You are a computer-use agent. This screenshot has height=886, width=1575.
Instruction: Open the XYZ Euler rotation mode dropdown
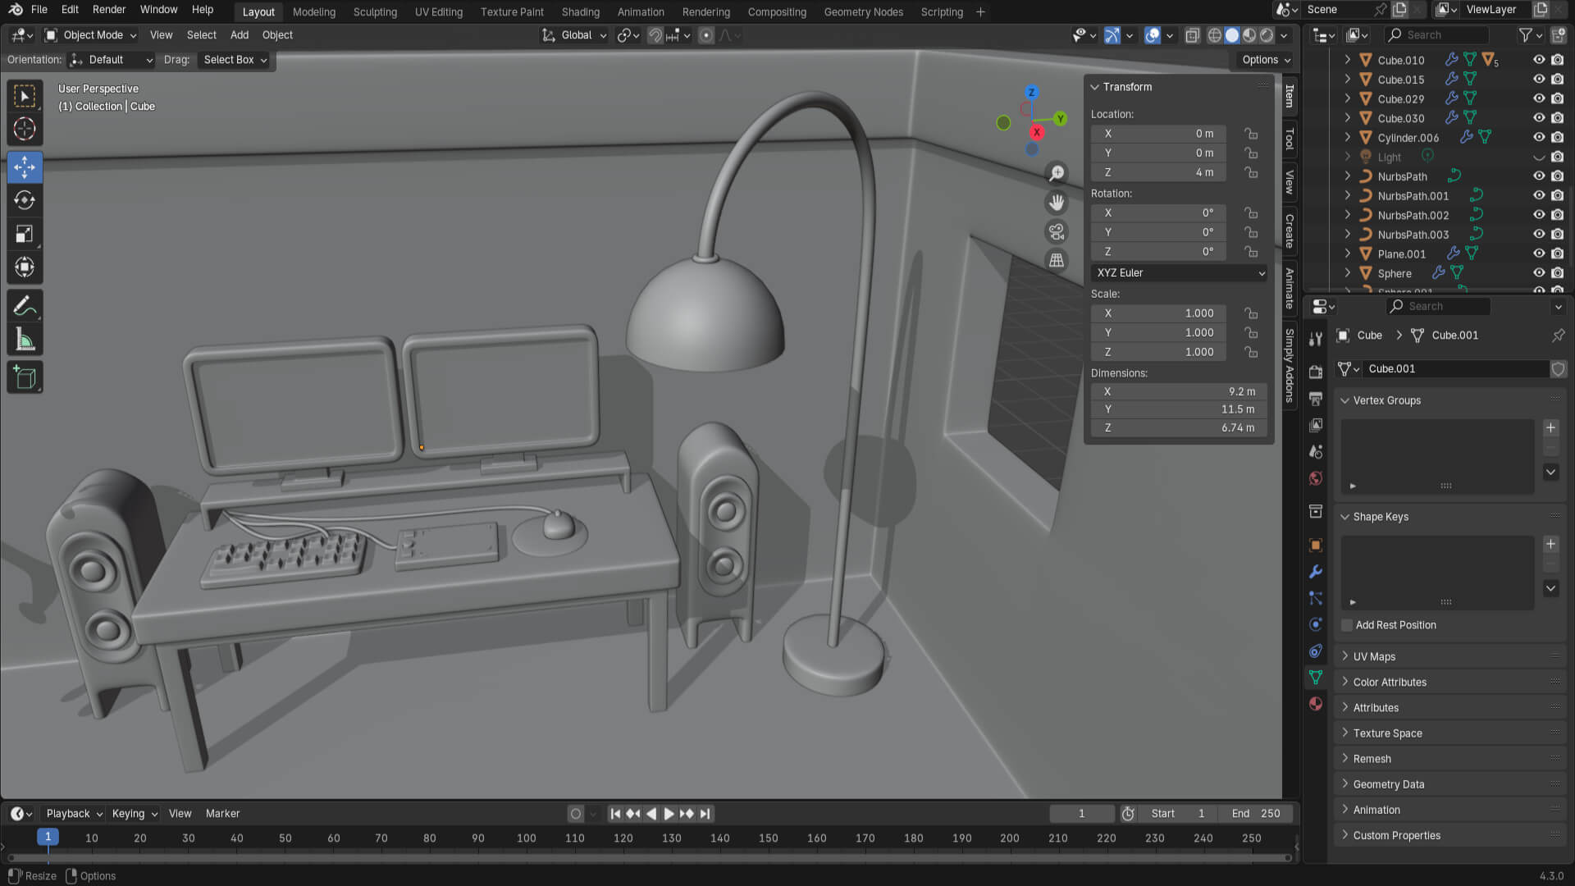[x=1179, y=273]
